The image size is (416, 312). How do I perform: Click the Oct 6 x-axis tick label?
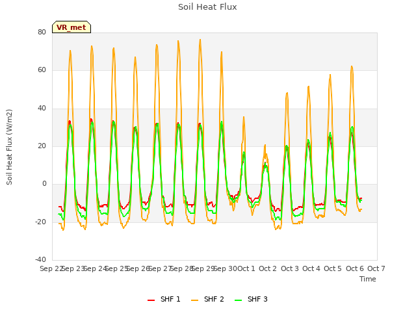point(355,268)
